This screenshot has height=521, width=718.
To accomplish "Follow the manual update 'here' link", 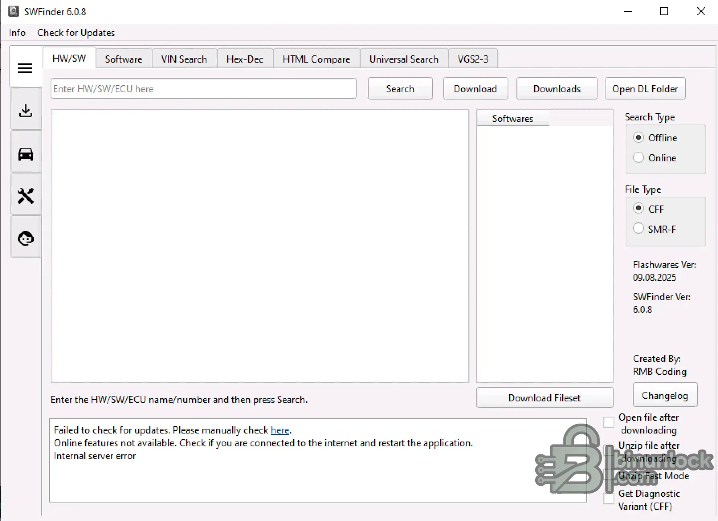I will [280, 430].
